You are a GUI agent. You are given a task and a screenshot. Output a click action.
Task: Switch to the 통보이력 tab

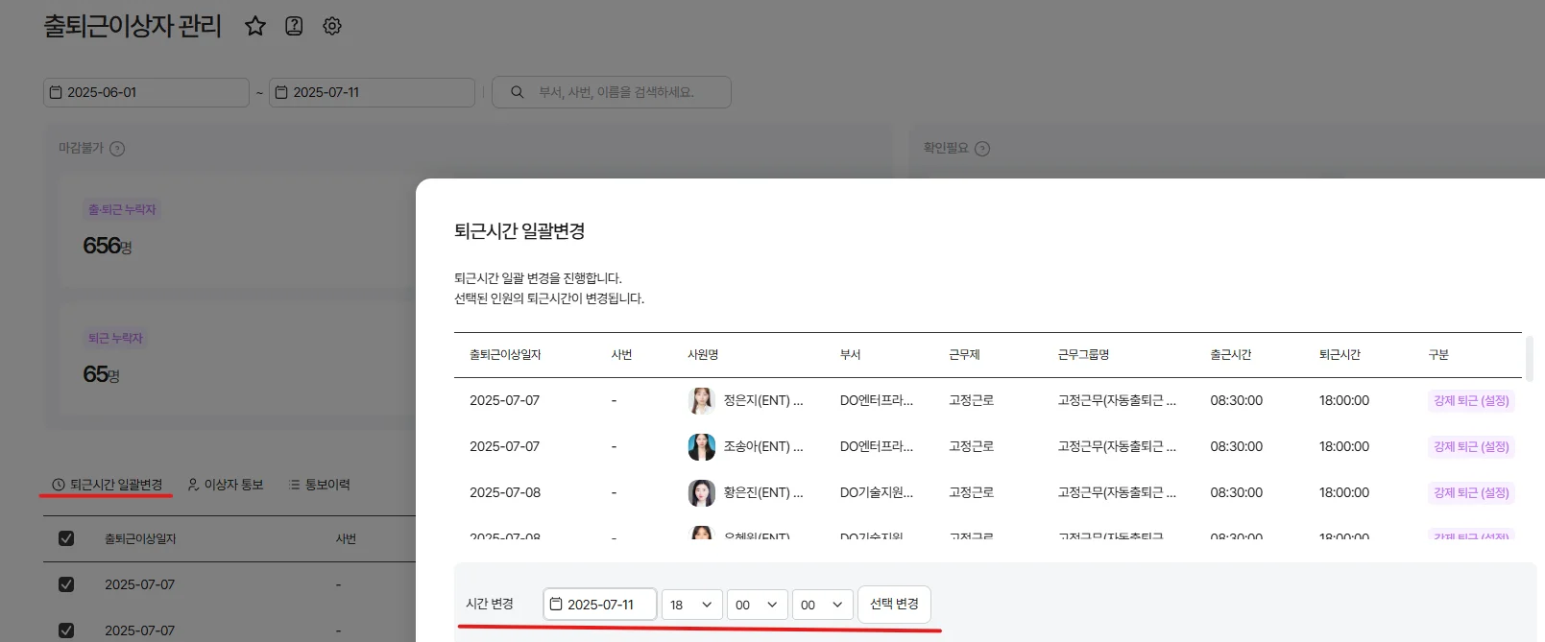point(320,485)
